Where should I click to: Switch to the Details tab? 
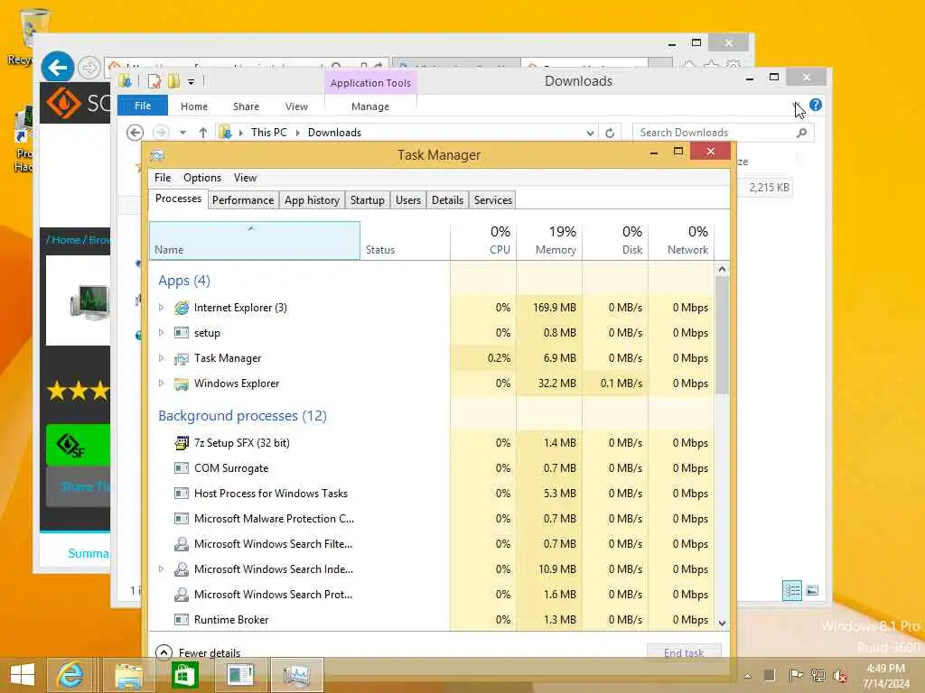(448, 200)
